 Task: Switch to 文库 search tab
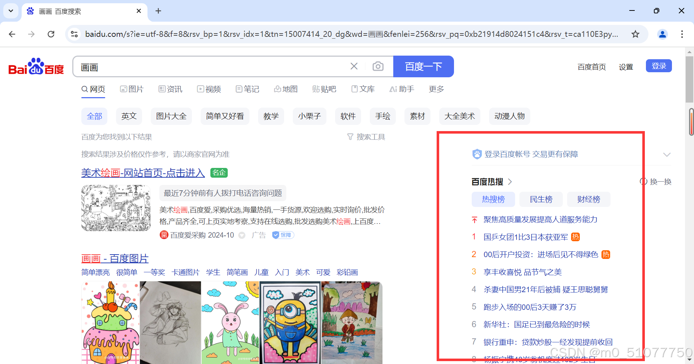point(363,89)
